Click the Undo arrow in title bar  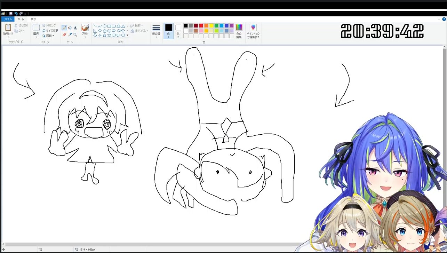pyautogui.click(x=16, y=14)
